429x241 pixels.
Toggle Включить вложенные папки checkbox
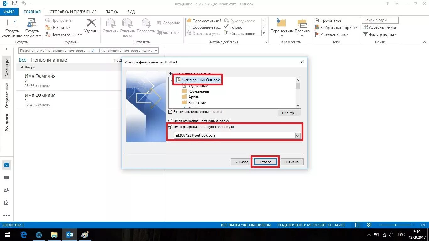tap(171, 112)
